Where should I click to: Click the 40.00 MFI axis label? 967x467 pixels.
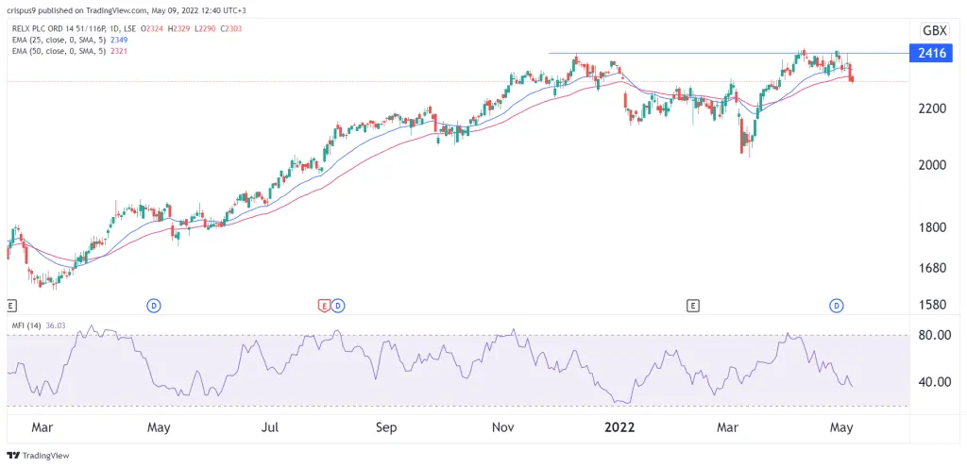934,382
